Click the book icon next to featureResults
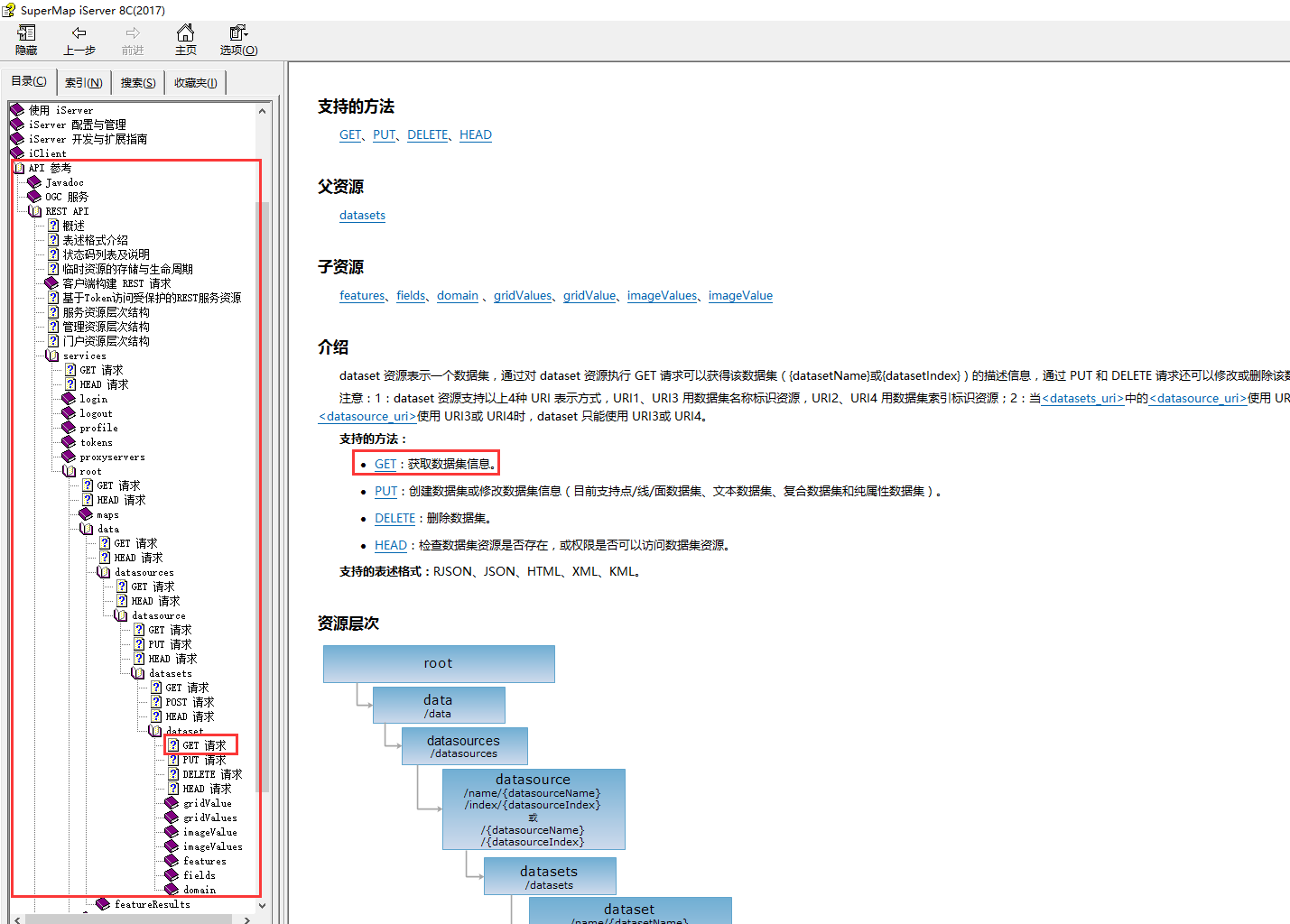 103,904
